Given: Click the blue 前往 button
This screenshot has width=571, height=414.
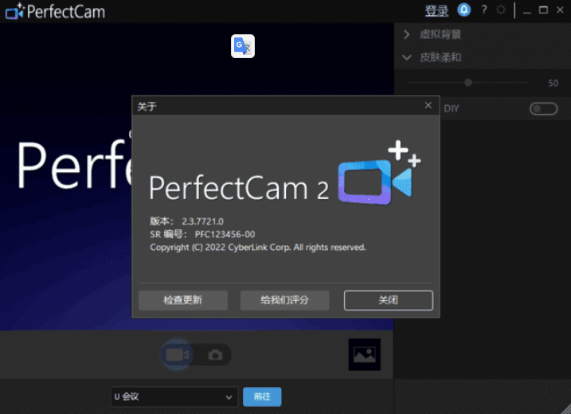Looking at the screenshot, I should click(x=262, y=396).
